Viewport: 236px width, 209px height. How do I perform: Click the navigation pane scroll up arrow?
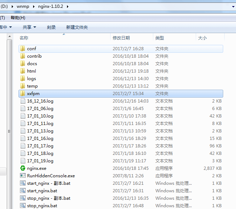[10, 36]
